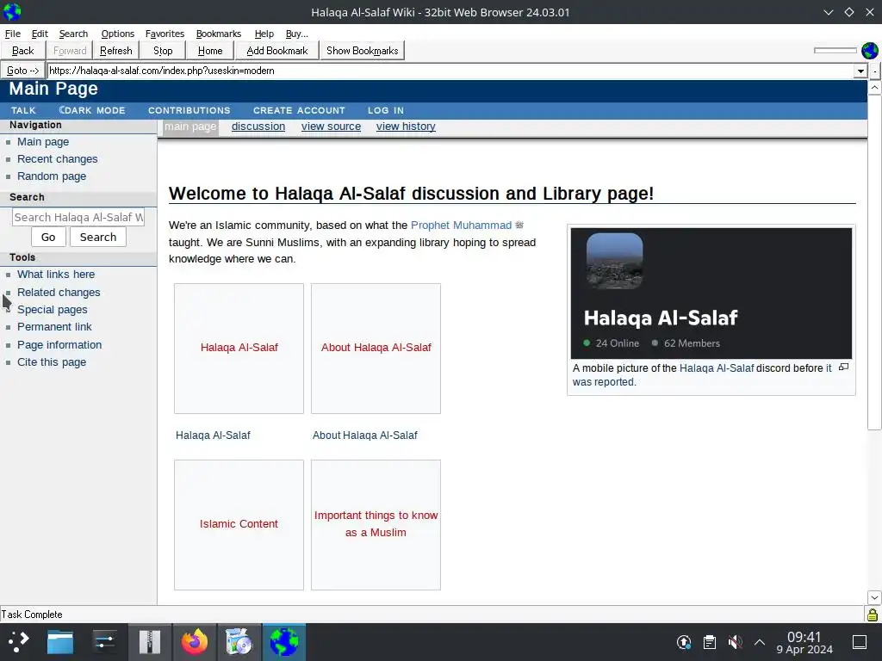Click the muted volume tray icon

coord(735,641)
